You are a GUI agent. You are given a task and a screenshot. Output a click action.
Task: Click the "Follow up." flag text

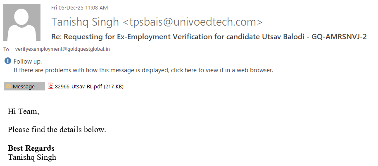pyautogui.click(x=28, y=62)
